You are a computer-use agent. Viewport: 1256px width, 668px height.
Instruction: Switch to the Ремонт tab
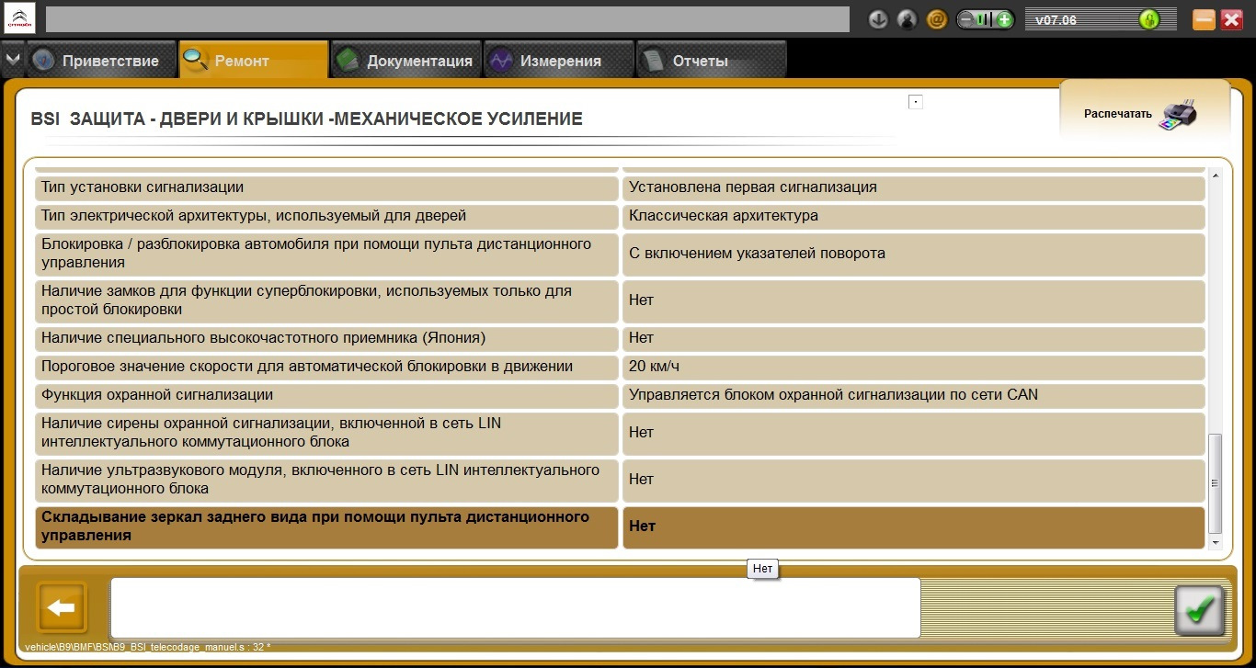[254, 61]
